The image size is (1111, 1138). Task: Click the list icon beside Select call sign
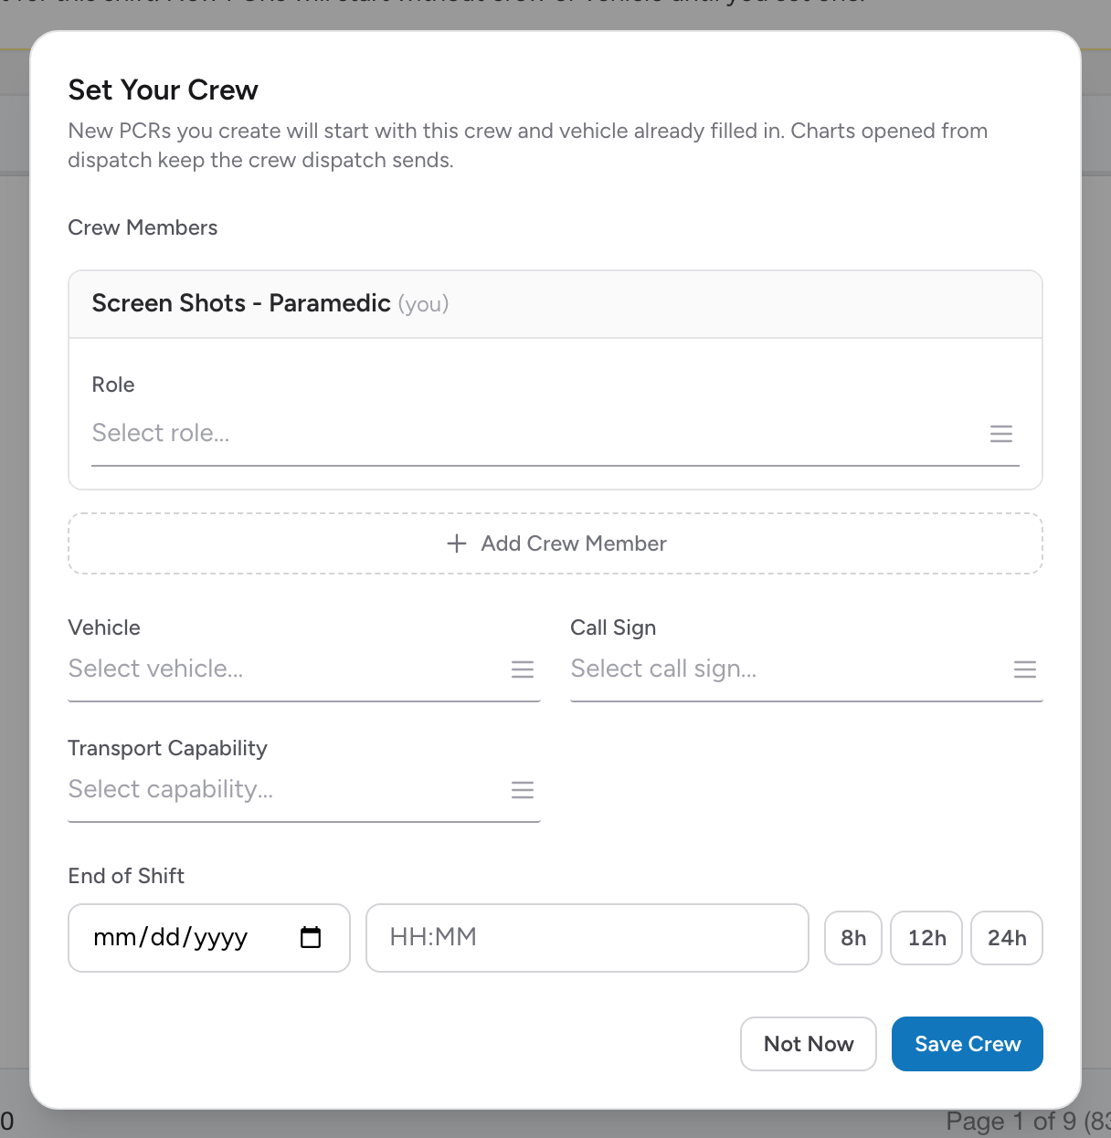(1025, 669)
